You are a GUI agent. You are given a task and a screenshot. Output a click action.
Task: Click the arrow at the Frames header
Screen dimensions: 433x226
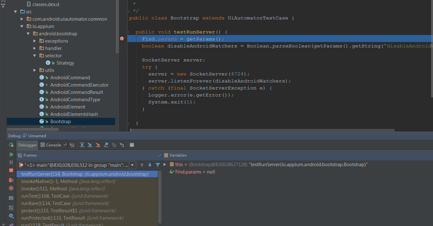pyautogui.click(x=159, y=155)
